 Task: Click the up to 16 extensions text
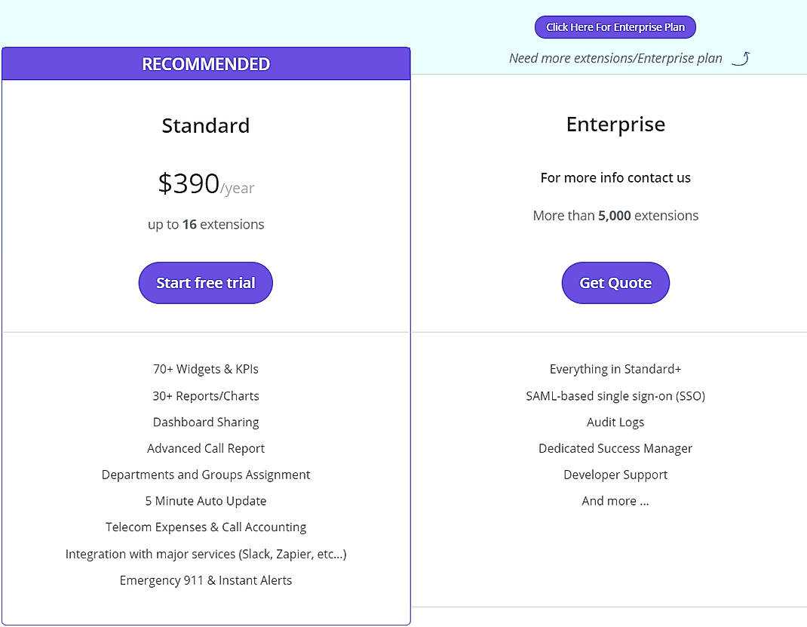coord(205,224)
